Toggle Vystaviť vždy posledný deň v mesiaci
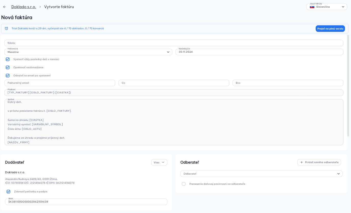 [x=8, y=59]
